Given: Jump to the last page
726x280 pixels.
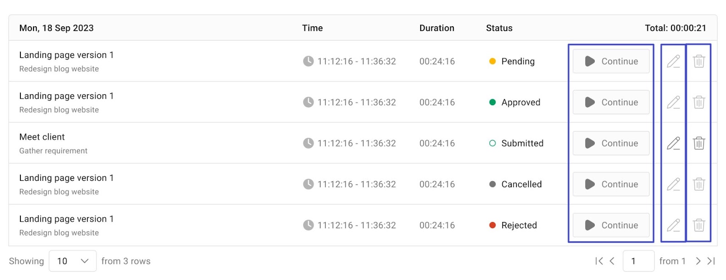Looking at the screenshot, I should pos(711,261).
